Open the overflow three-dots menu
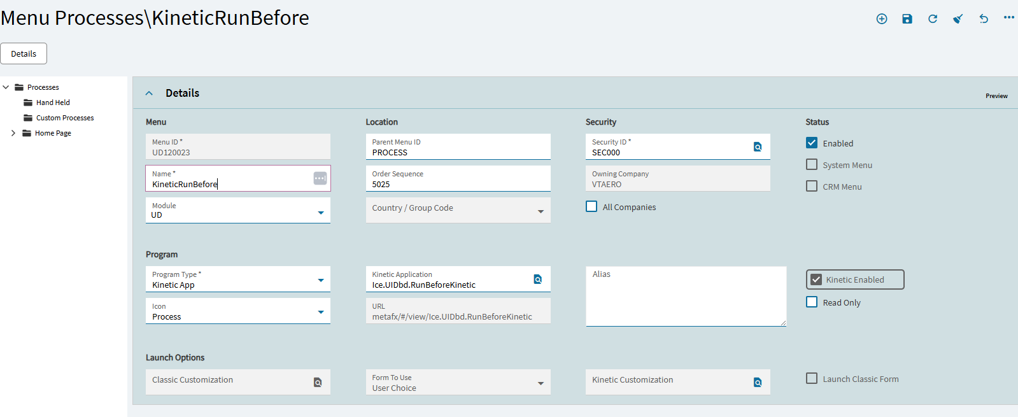 [x=1009, y=18]
